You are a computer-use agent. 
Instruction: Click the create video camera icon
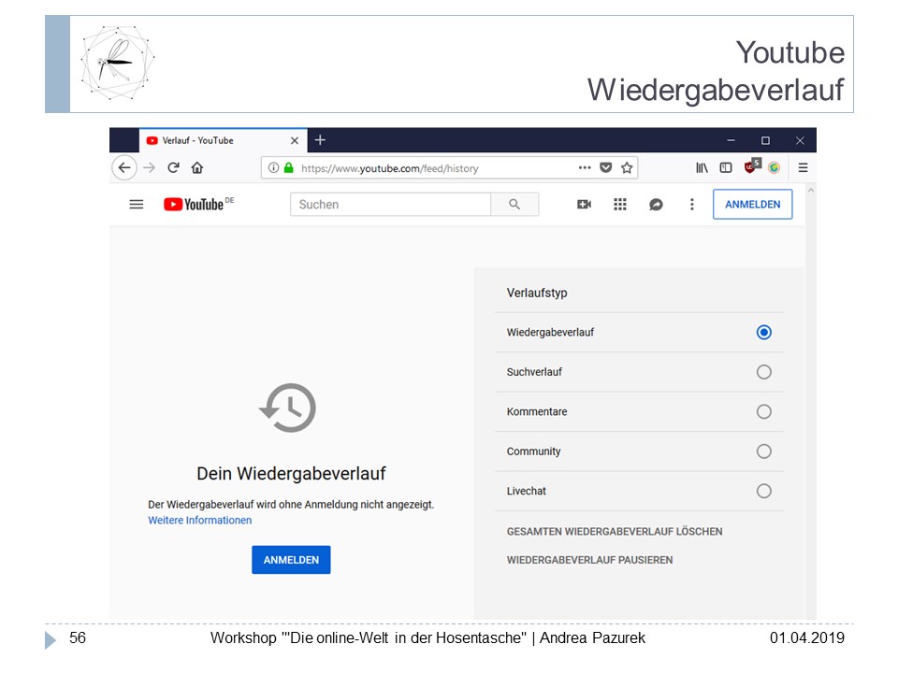[584, 205]
